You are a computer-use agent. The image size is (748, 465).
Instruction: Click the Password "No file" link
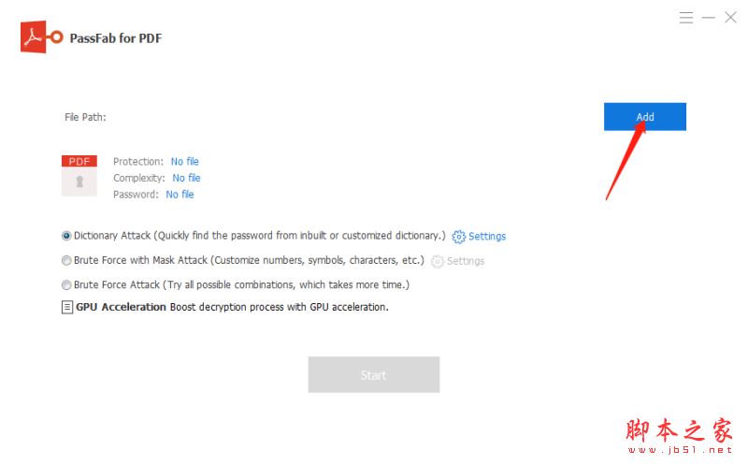pyautogui.click(x=180, y=195)
